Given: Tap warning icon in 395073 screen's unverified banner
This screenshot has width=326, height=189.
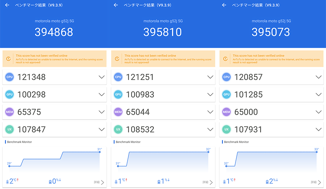Looking at the screenshot, I should point(225,59).
